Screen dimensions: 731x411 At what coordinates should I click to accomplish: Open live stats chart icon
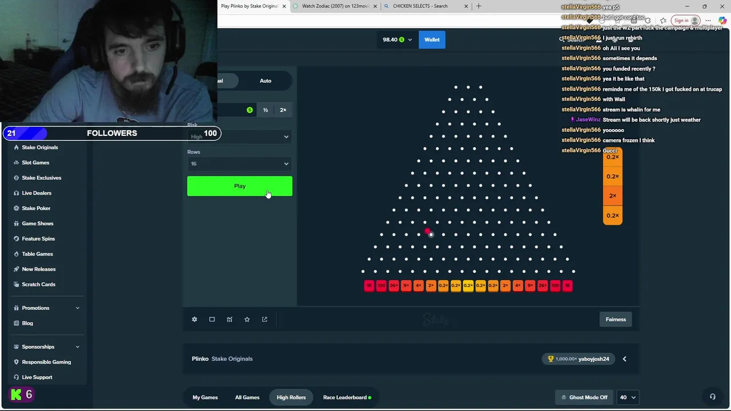coord(230,319)
